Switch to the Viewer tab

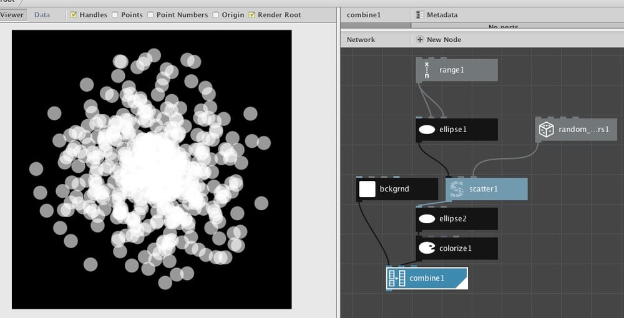12,15
